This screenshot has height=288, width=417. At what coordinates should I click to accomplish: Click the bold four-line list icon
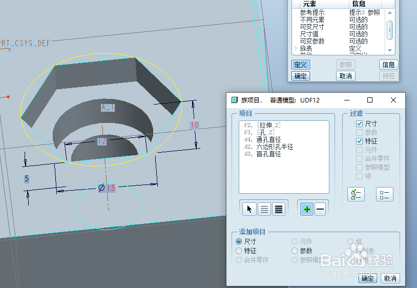(279, 209)
